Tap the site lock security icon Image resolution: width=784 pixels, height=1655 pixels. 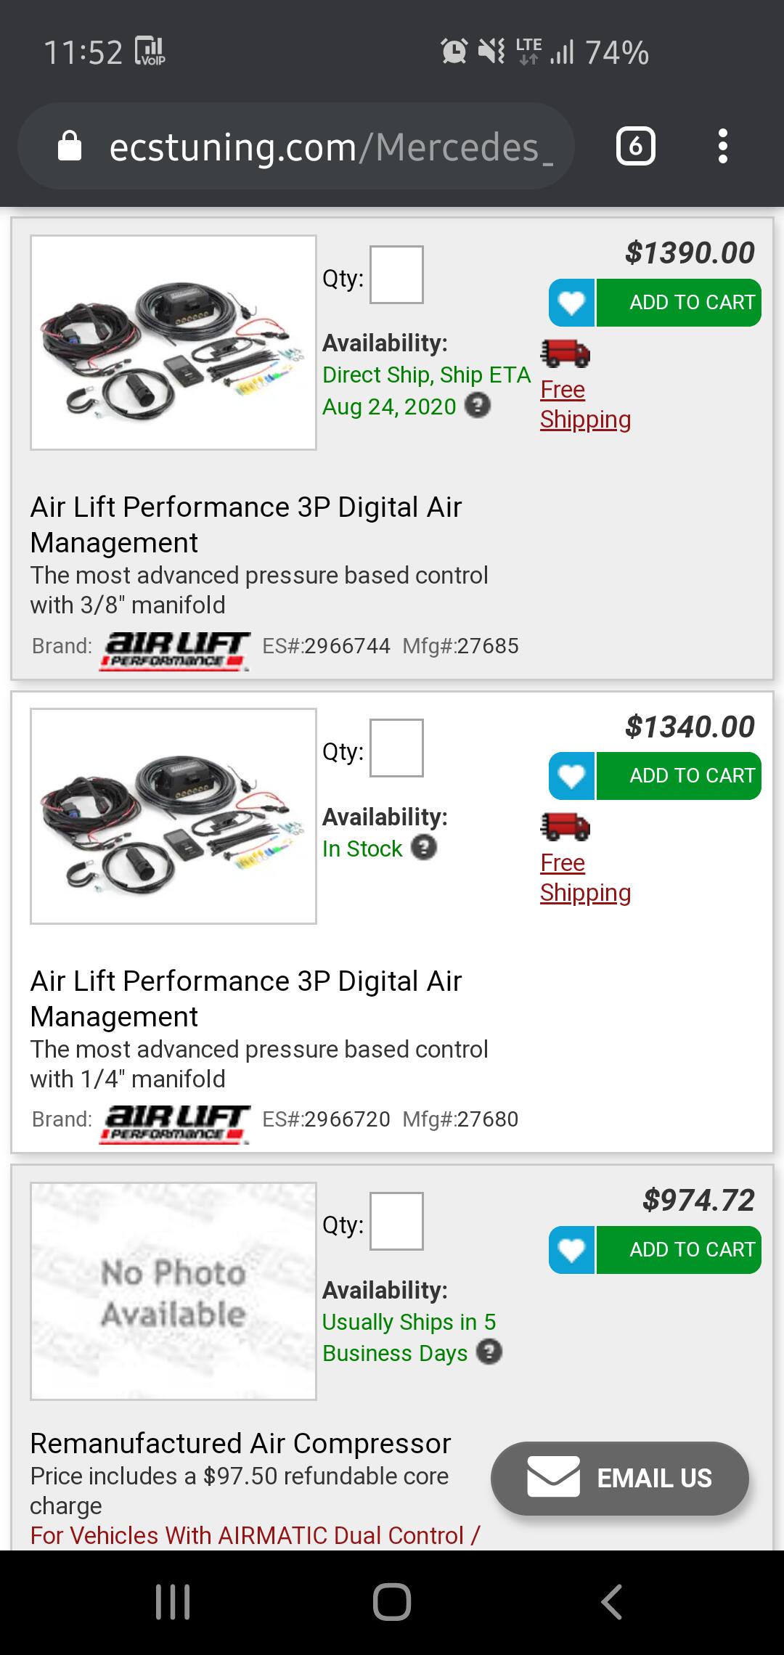[x=70, y=147]
